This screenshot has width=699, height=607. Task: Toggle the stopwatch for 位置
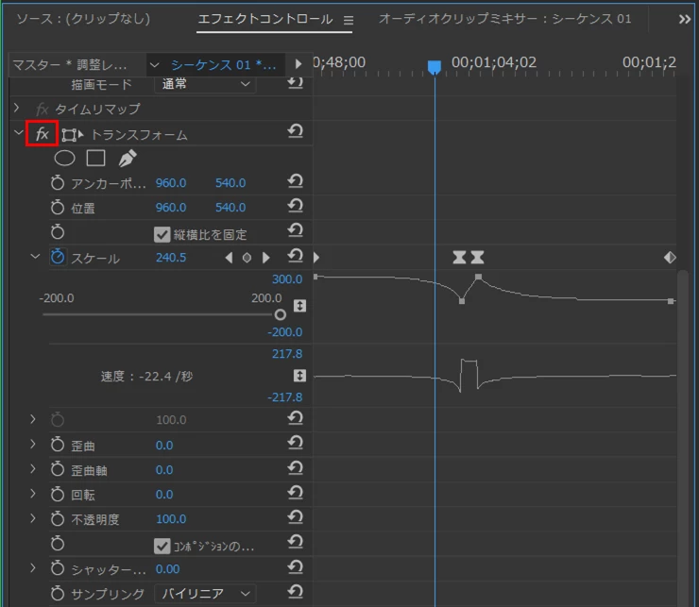point(58,208)
